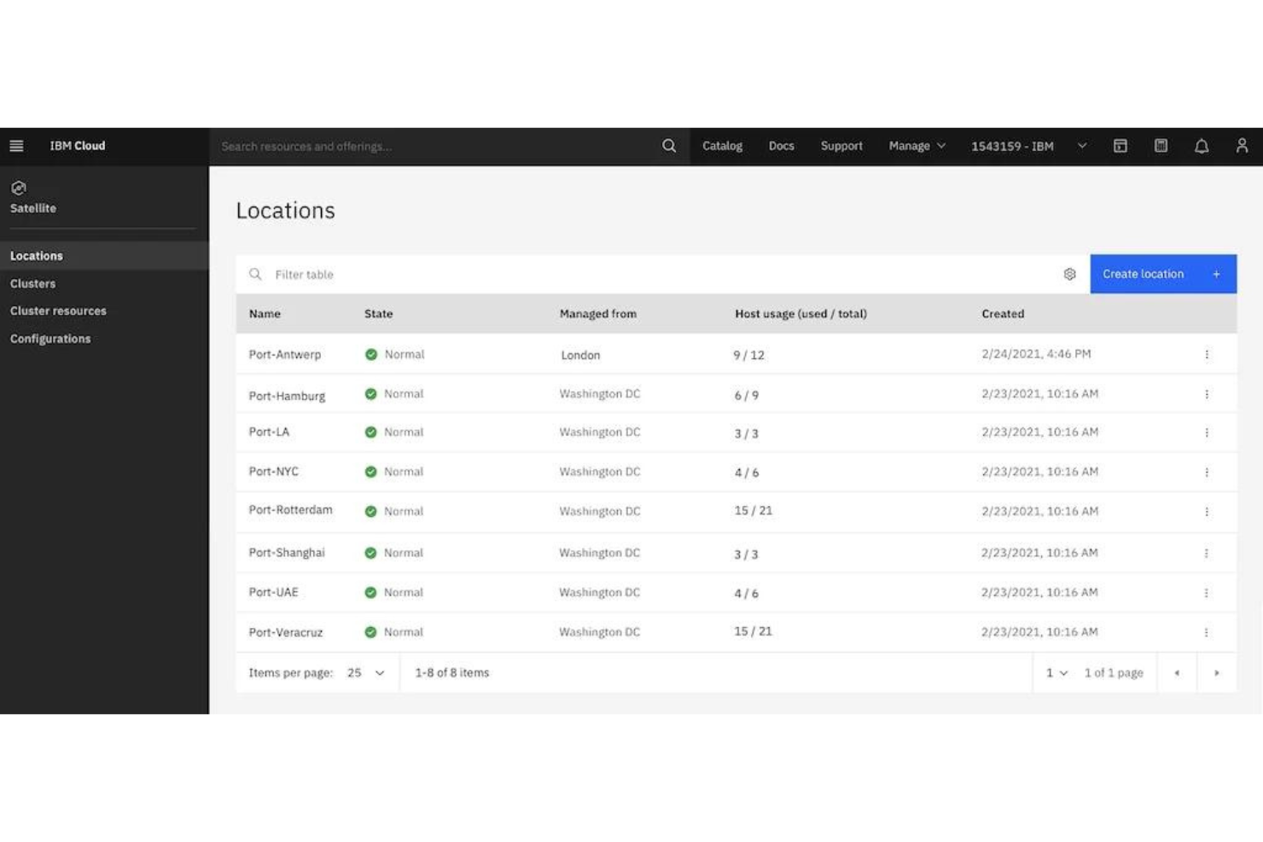This screenshot has height=842, width=1263.
Task: Open the overflow menu for Port-Antwerp
Action: [1206, 354]
